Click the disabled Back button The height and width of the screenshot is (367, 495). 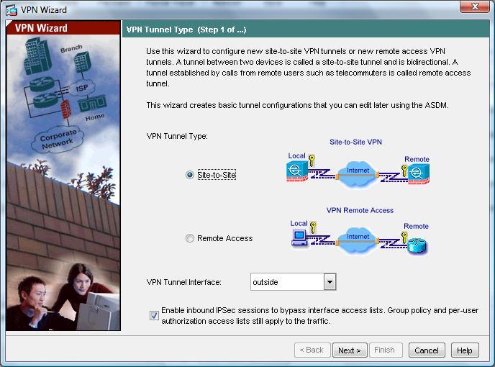312,350
